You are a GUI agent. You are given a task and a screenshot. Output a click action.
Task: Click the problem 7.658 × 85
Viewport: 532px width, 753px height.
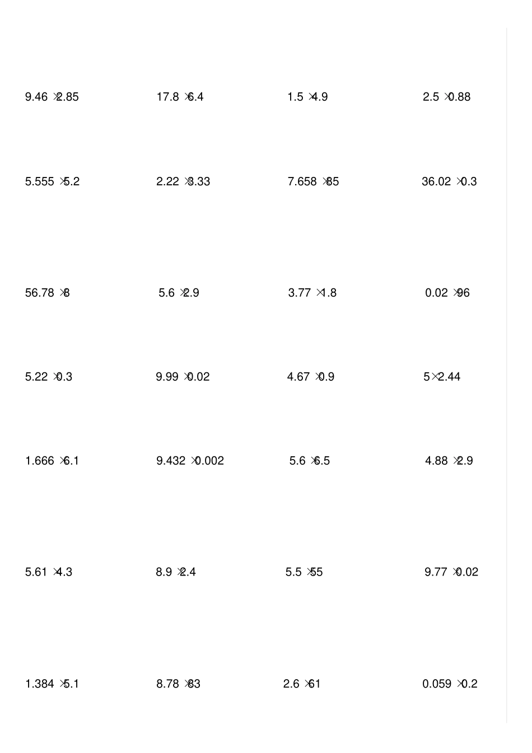point(313,181)
